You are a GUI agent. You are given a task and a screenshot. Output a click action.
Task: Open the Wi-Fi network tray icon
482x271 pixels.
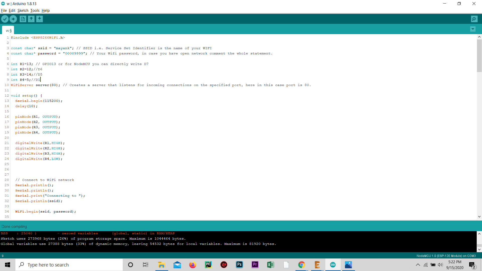(x=426, y=265)
